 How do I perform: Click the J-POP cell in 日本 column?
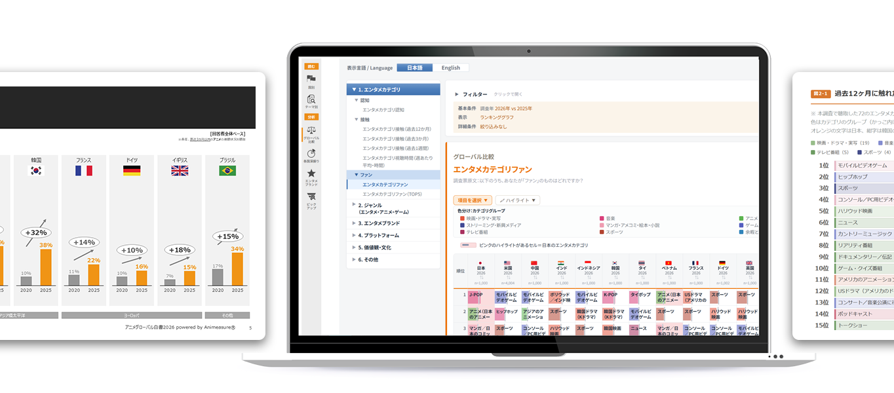pyautogui.click(x=481, y=295)
